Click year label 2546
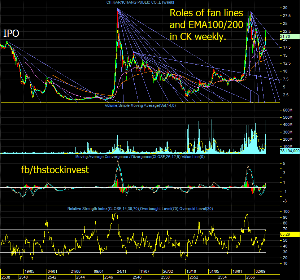The image size is (300, 280). click(x=108, y=277)
